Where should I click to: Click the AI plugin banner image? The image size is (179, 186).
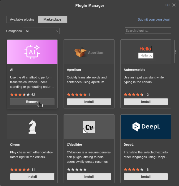32,52
